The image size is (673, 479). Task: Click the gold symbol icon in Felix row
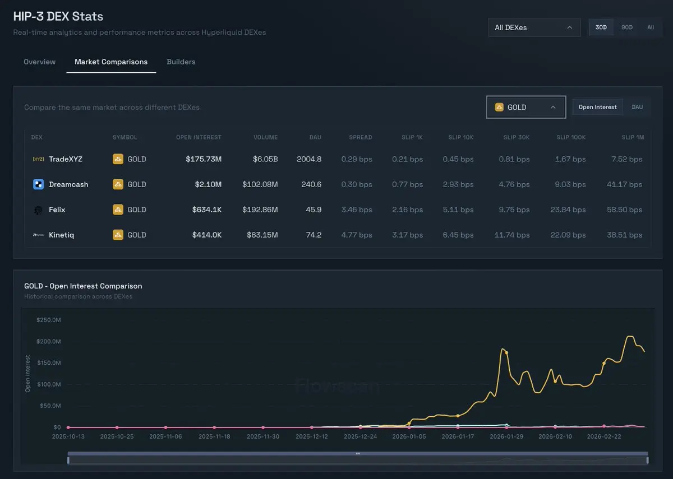pos(118,210)
